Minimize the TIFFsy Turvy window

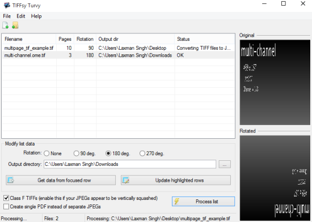pos(264,4)
